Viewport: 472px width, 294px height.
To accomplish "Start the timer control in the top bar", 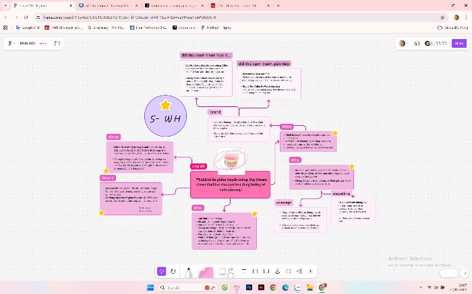I will coord(436,44).
